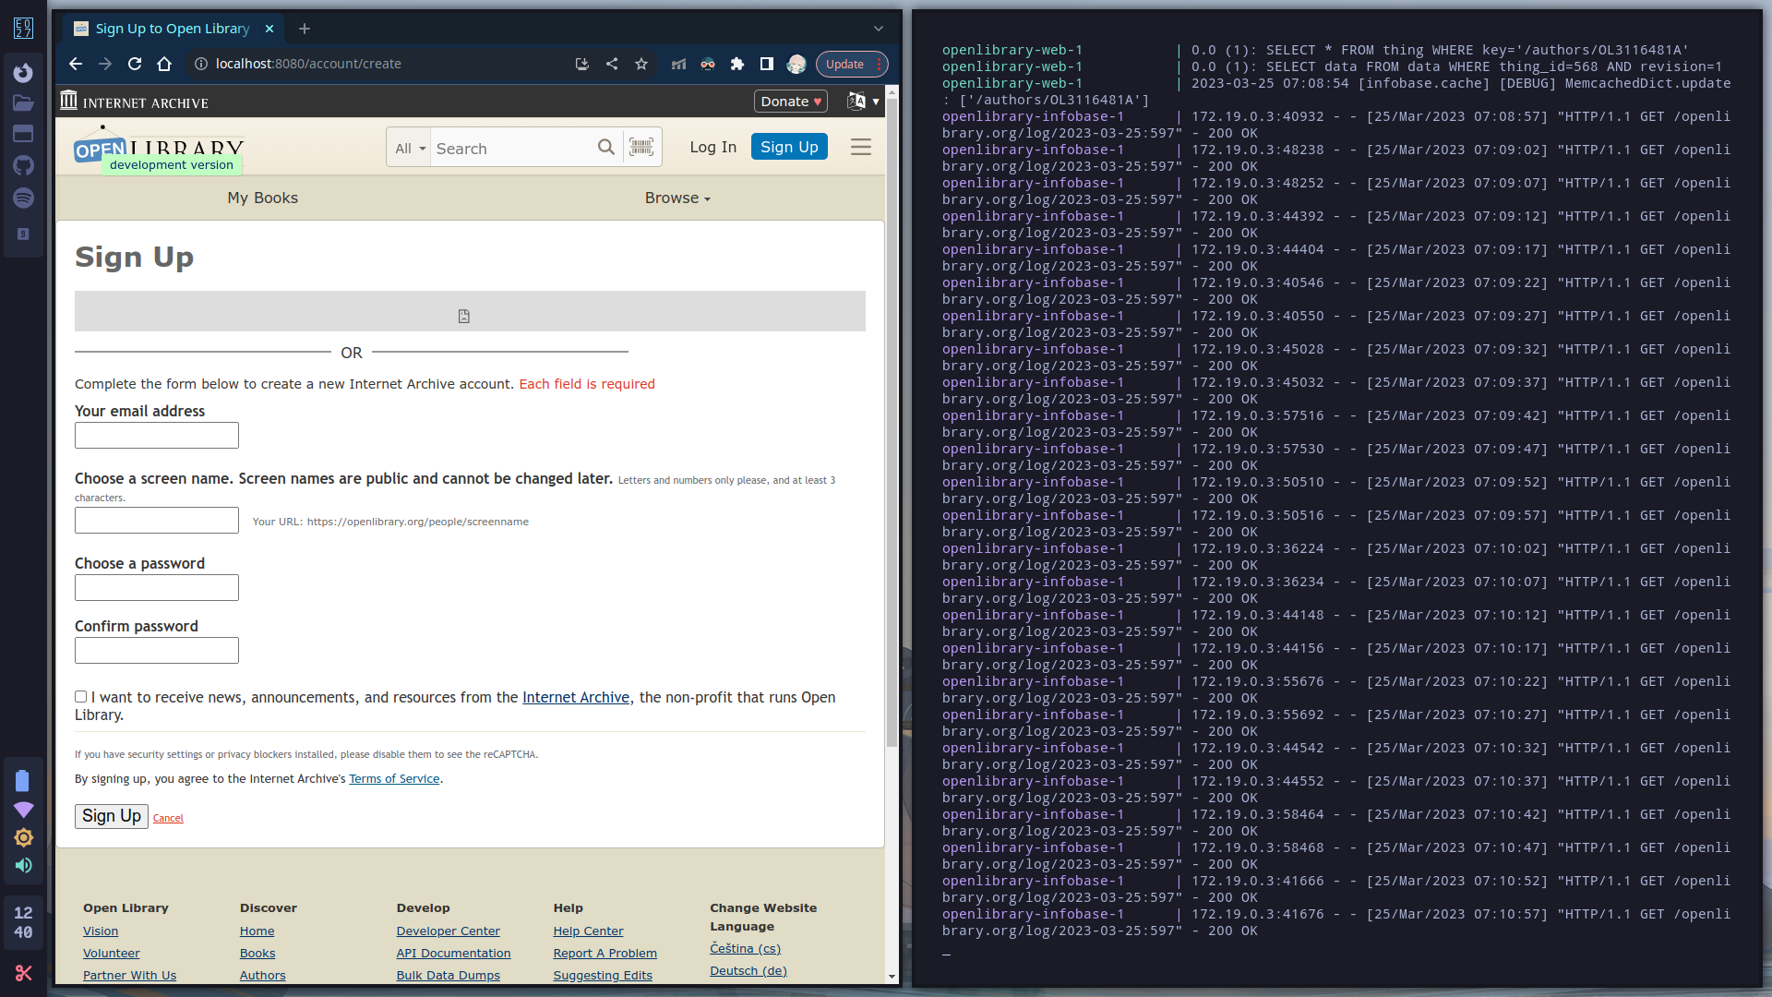Click the install site icon in the address bar
Viewport: 1772px width, 997px height.
[x=581, y=64]
